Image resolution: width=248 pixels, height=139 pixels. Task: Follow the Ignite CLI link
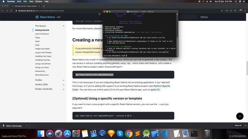pos(155,90)
